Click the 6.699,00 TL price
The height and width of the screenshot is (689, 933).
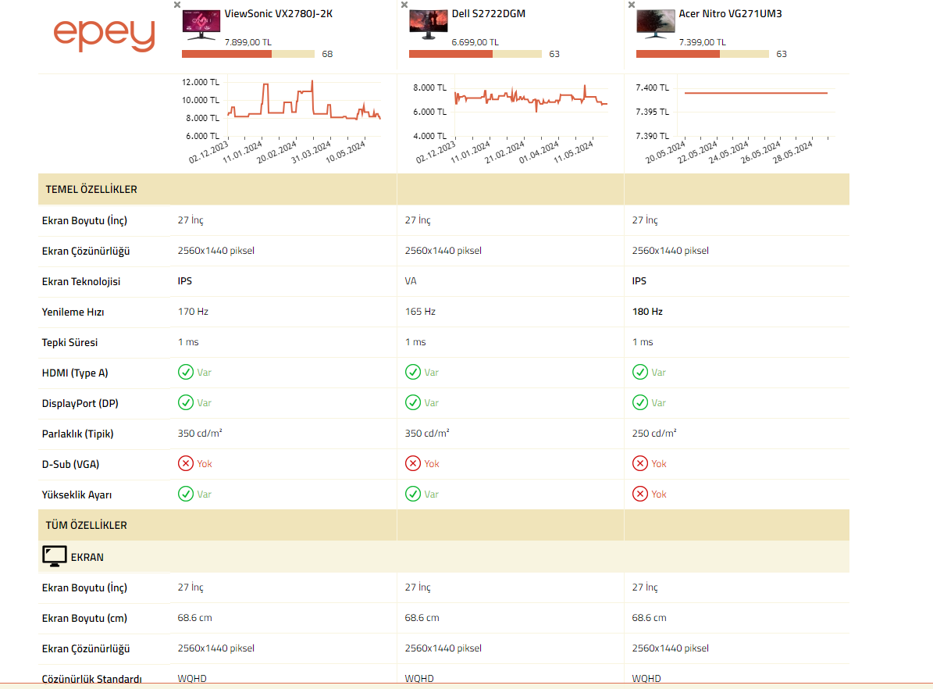pos(475,42)
